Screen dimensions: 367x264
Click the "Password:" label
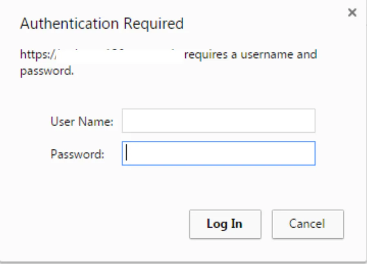[78, 154]
